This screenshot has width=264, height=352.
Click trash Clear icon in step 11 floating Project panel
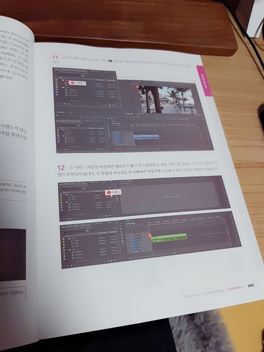[117, 105]
